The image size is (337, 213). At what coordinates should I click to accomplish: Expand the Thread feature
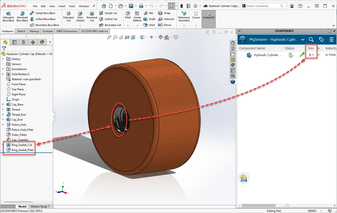pos(3,109)
